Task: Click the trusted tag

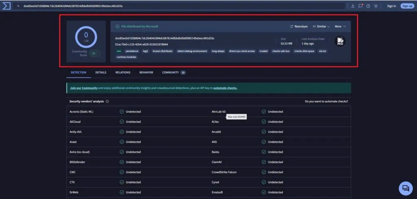Action: click(x=263, y=51)
